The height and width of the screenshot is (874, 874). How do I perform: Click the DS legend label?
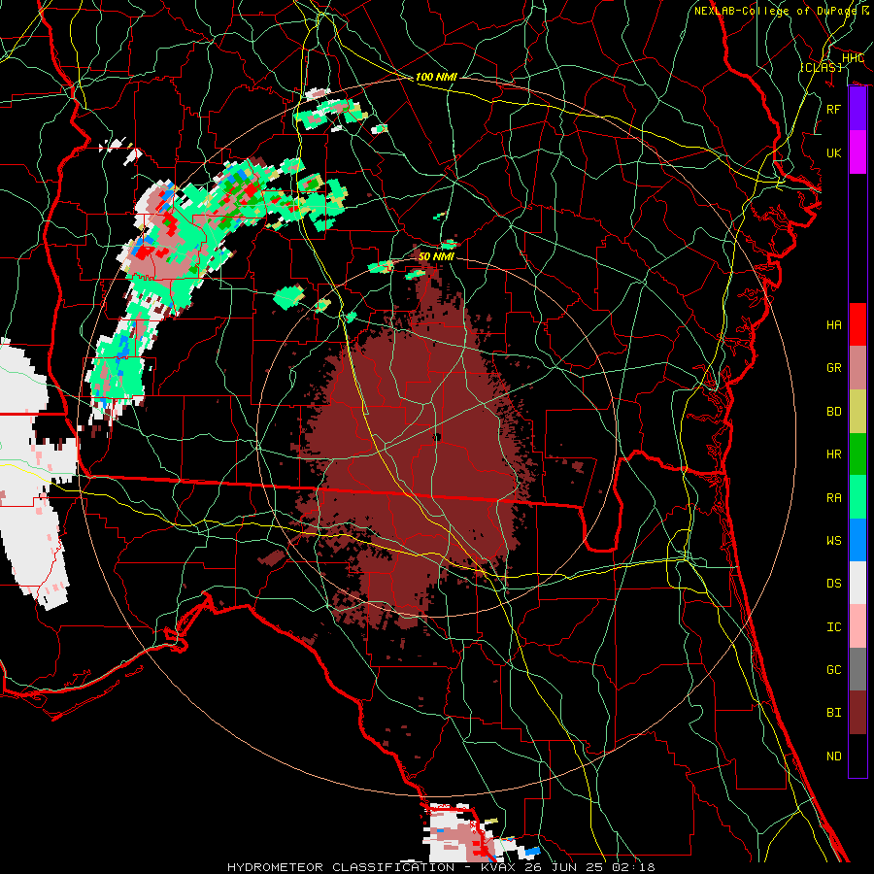pos(833,584)
